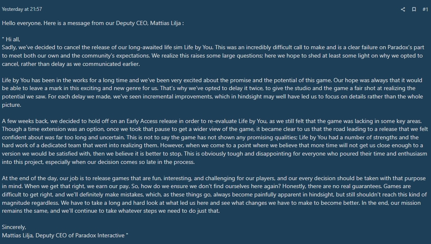431x244 pixels.
Task: Open the #1 post number link
Action: click(425, 9)
